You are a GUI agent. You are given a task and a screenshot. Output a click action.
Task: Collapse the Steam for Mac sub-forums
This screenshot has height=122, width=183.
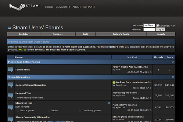(x=109, y=103)
